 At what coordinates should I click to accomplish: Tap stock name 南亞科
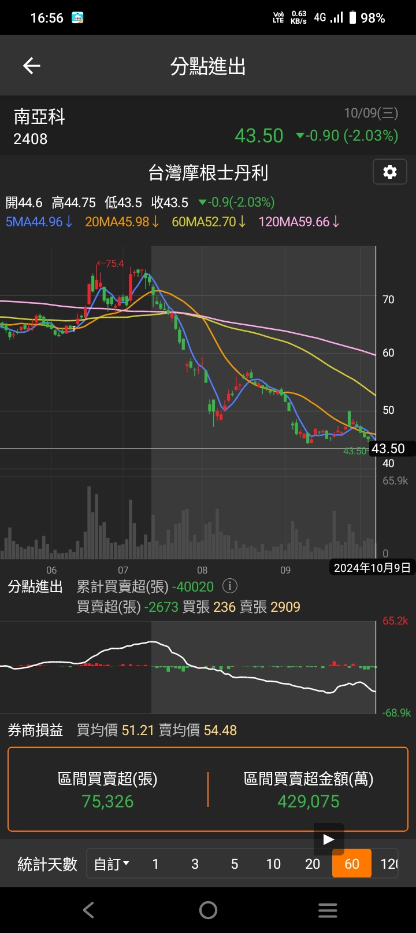[x=39, y=117]
